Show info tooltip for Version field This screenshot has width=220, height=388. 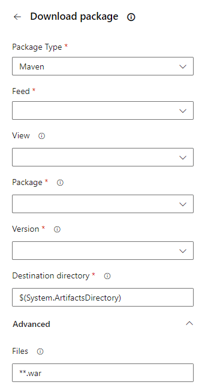(x=57, y=229)
